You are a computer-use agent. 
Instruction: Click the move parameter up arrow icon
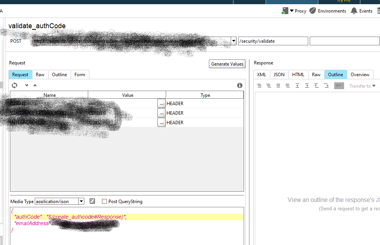35,85
